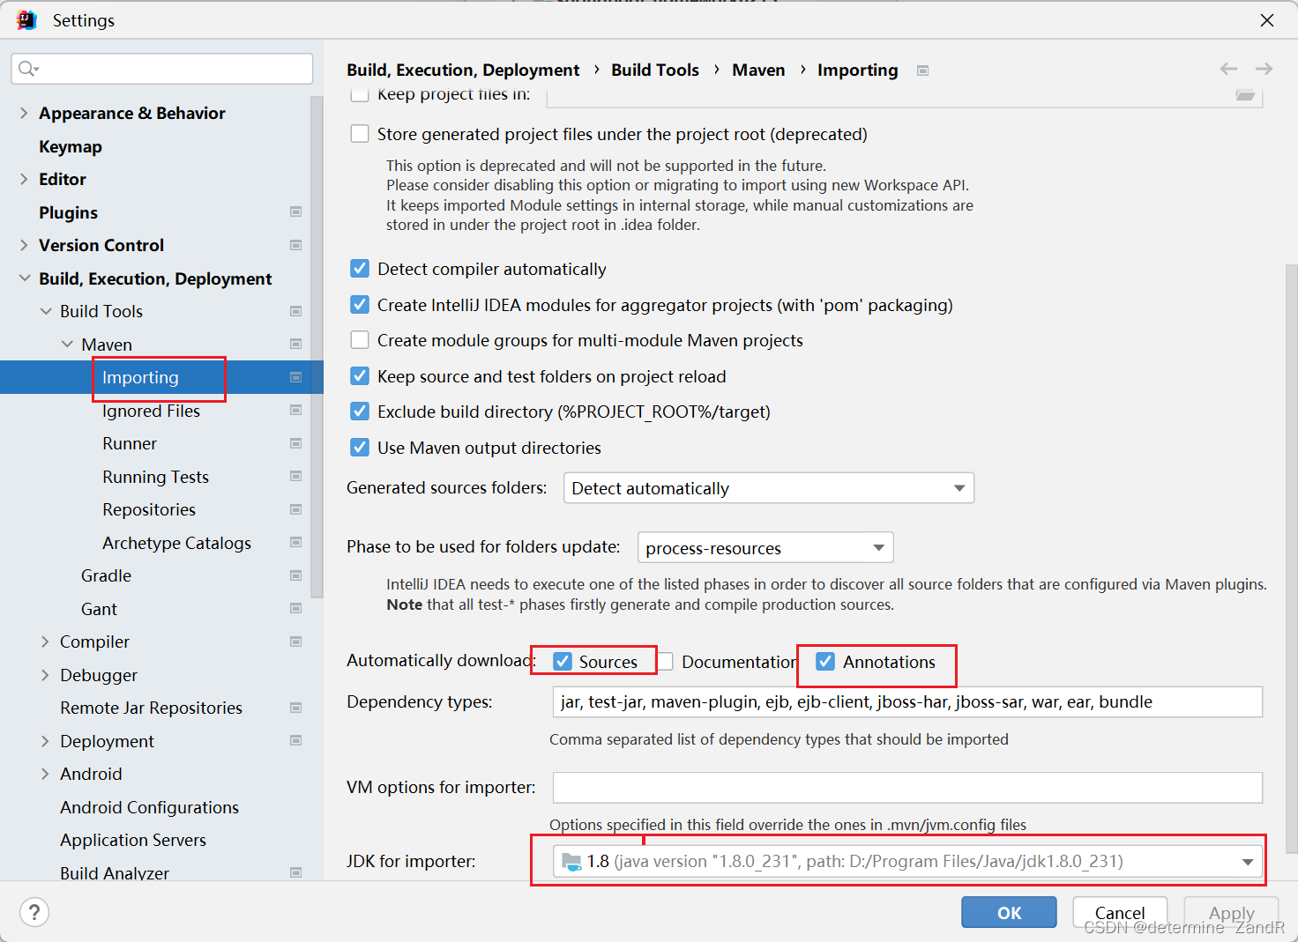Click the project-level icon beside Importing breadcrumb

(922, 70)
